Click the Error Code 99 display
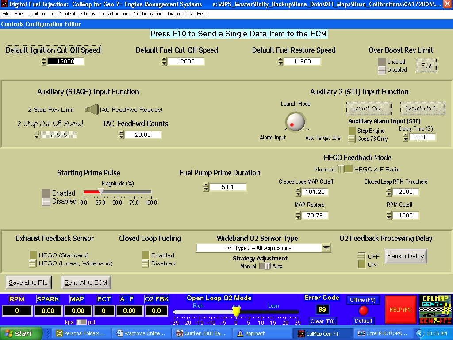The image size is (453, 340). [322, 309]
